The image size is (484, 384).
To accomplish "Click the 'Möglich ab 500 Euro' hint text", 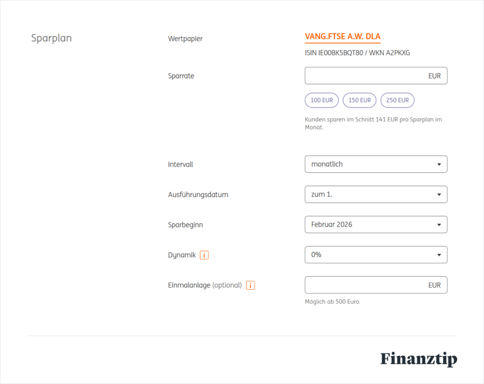I will [x=332, y=301].
